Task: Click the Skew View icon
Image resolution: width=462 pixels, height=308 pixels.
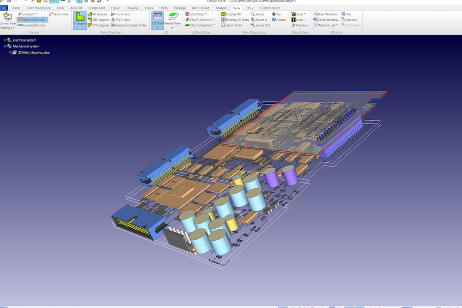Action: [58, 14]
